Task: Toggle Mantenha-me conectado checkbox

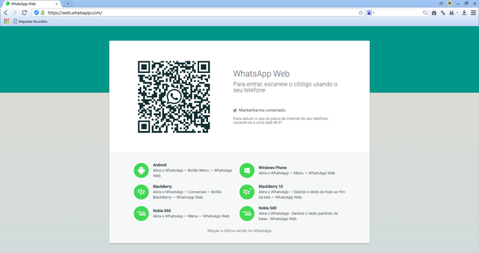Action: 235,110
